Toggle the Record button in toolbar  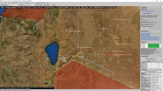(53, 5)
